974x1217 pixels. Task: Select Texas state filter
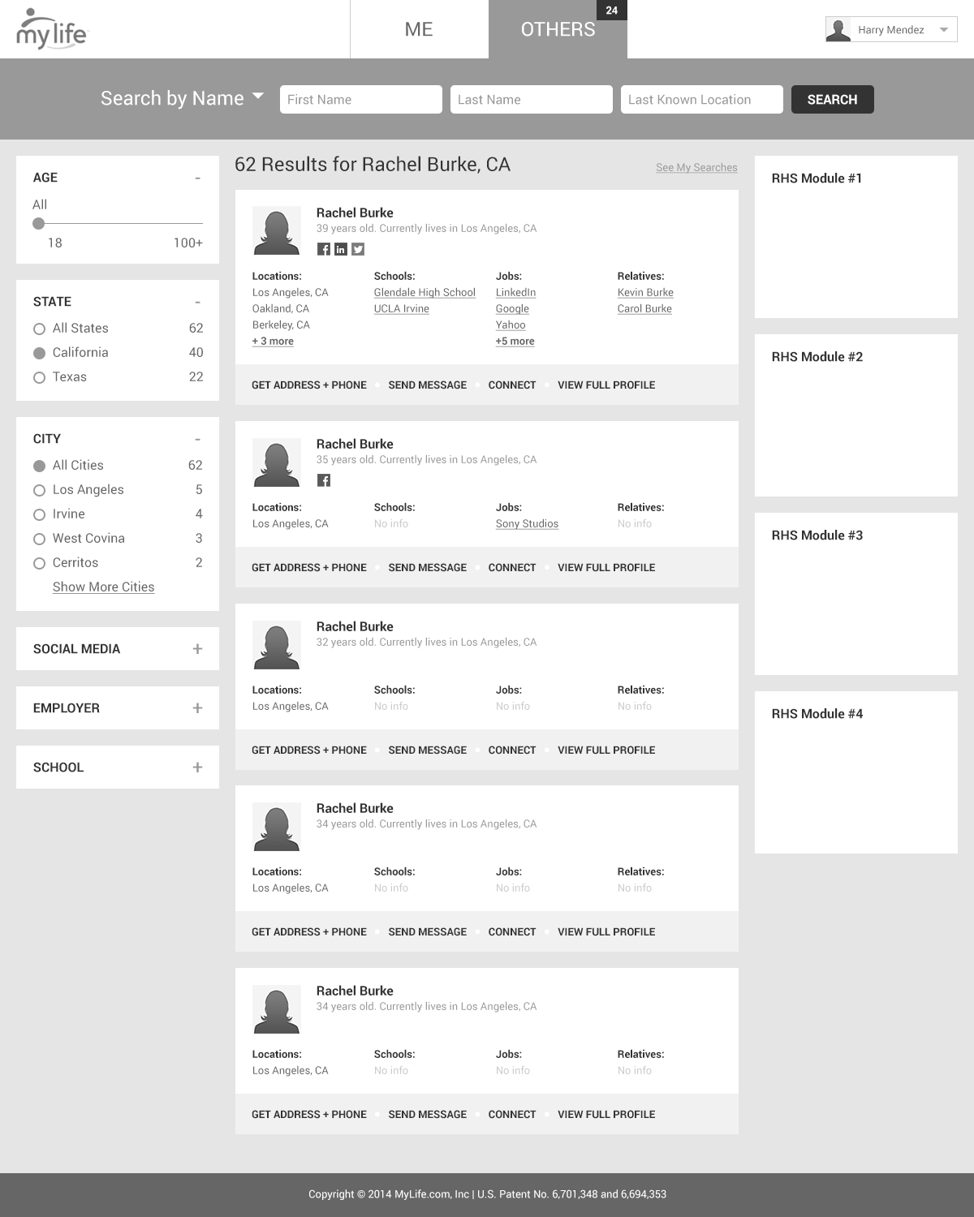click(x=39, y=377)
